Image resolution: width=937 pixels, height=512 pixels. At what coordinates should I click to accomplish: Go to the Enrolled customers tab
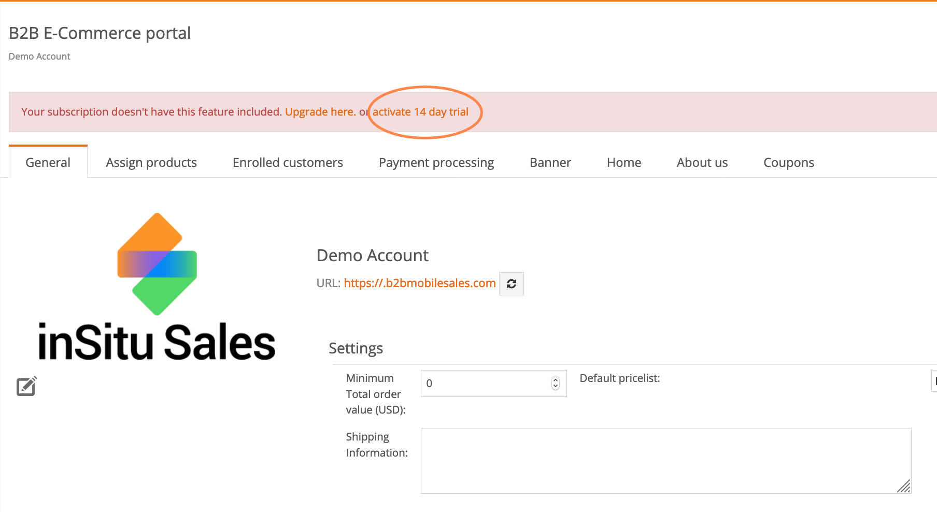click(288, 163)
